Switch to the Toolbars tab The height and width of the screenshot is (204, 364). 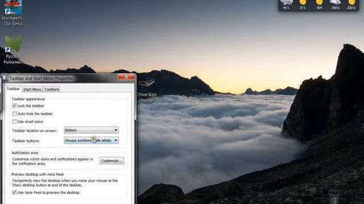tap(52, 90)
